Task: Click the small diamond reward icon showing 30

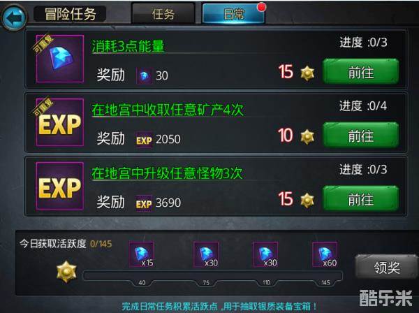Action: coord(145,75)
